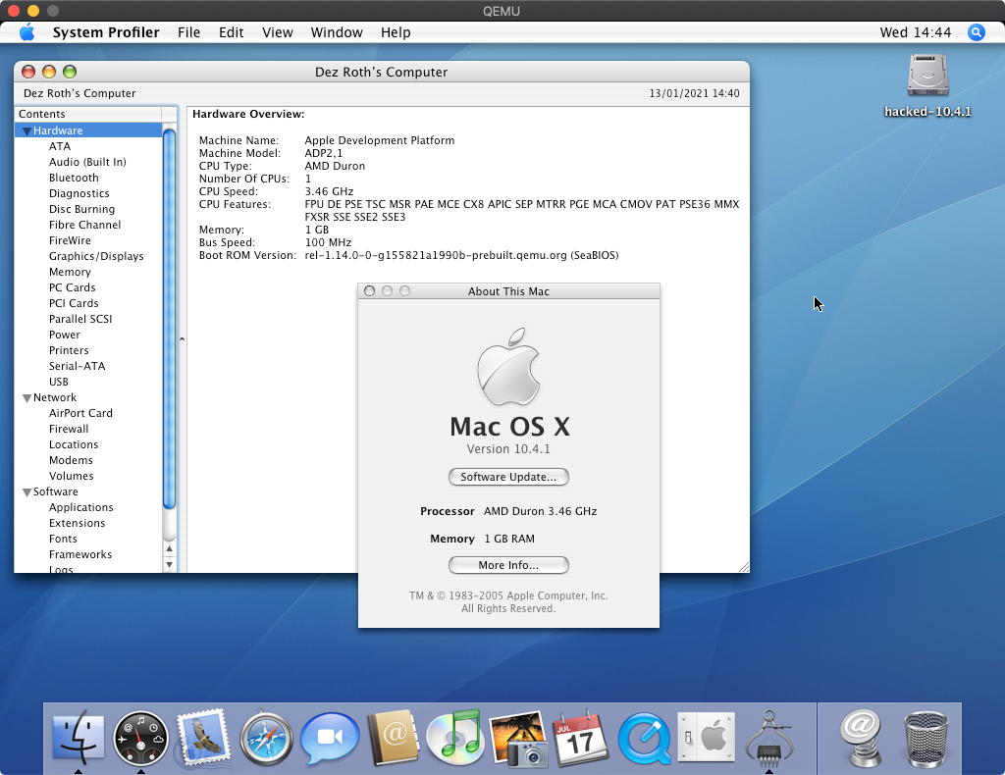1005x775 pixels.
Task: Launch Dashboard from the Dock
Action: point(140,739)
